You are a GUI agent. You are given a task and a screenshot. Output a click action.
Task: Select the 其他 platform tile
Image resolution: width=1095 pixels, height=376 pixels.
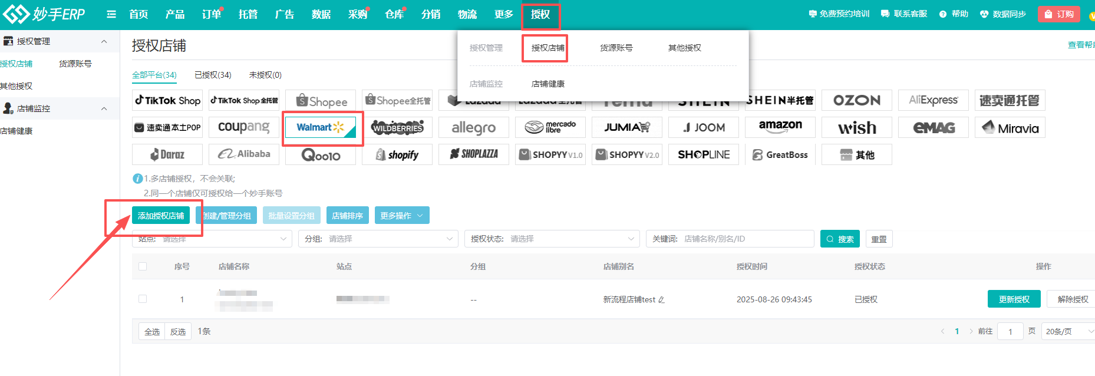click(x=857, y=154)
